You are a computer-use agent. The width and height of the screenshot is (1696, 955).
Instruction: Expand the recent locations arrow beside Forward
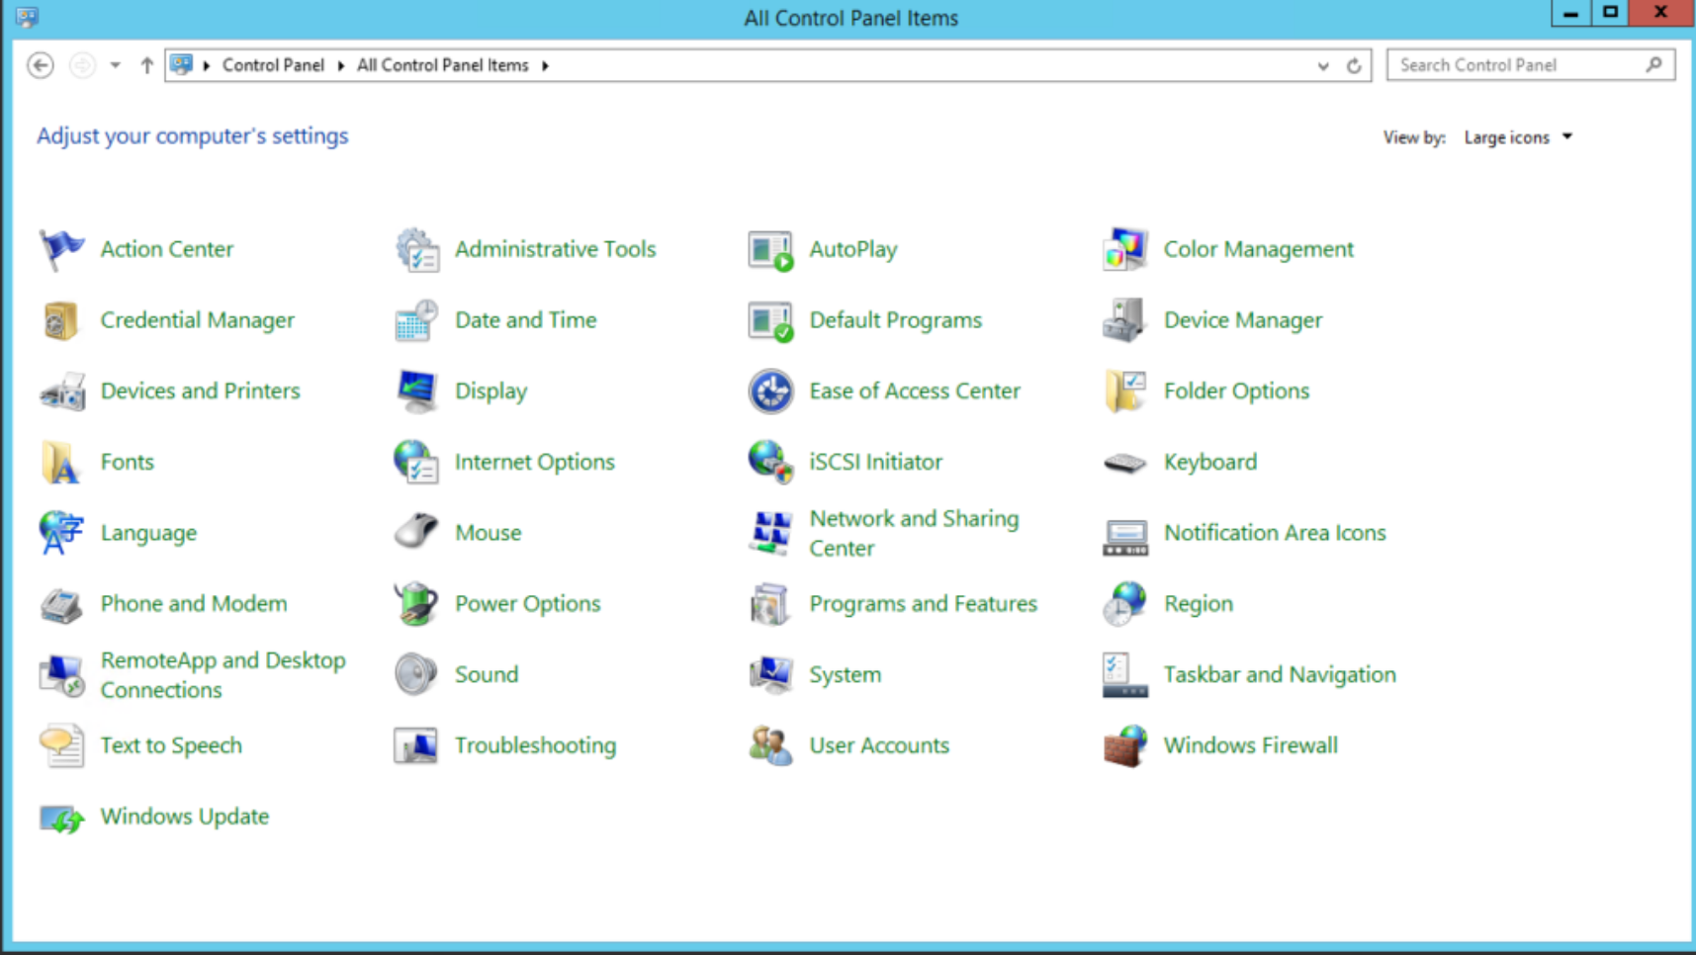click(116, 65)
